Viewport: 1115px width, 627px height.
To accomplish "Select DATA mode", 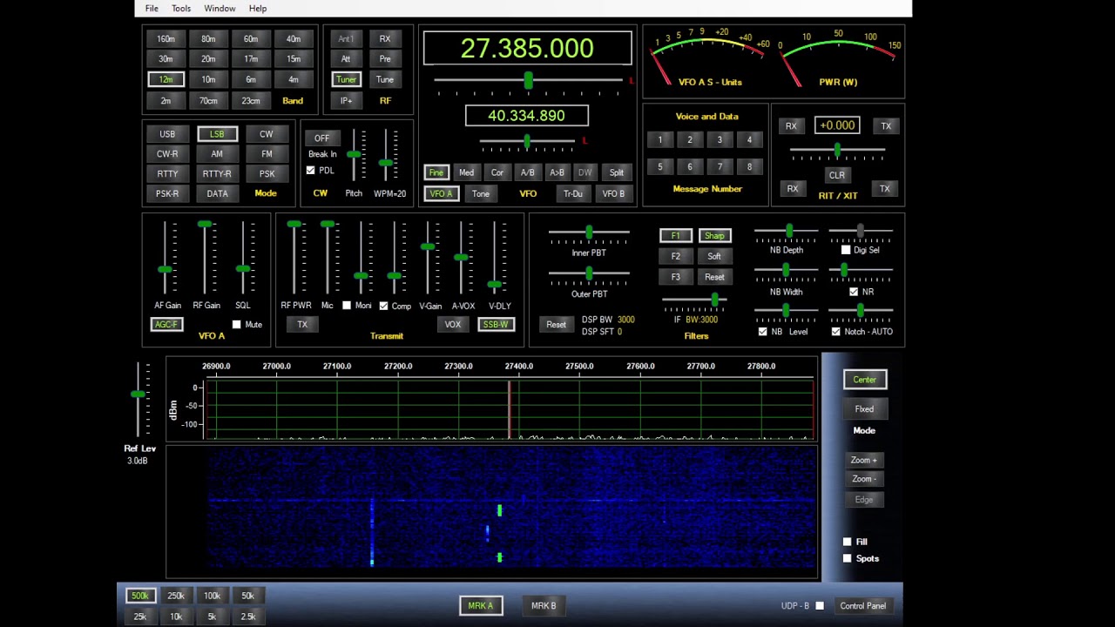I will click(217, 194).
